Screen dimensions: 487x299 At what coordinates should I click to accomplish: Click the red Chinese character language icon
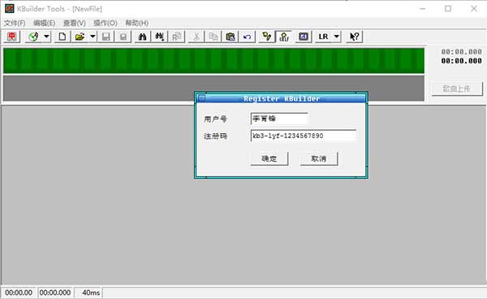(12, 37)
